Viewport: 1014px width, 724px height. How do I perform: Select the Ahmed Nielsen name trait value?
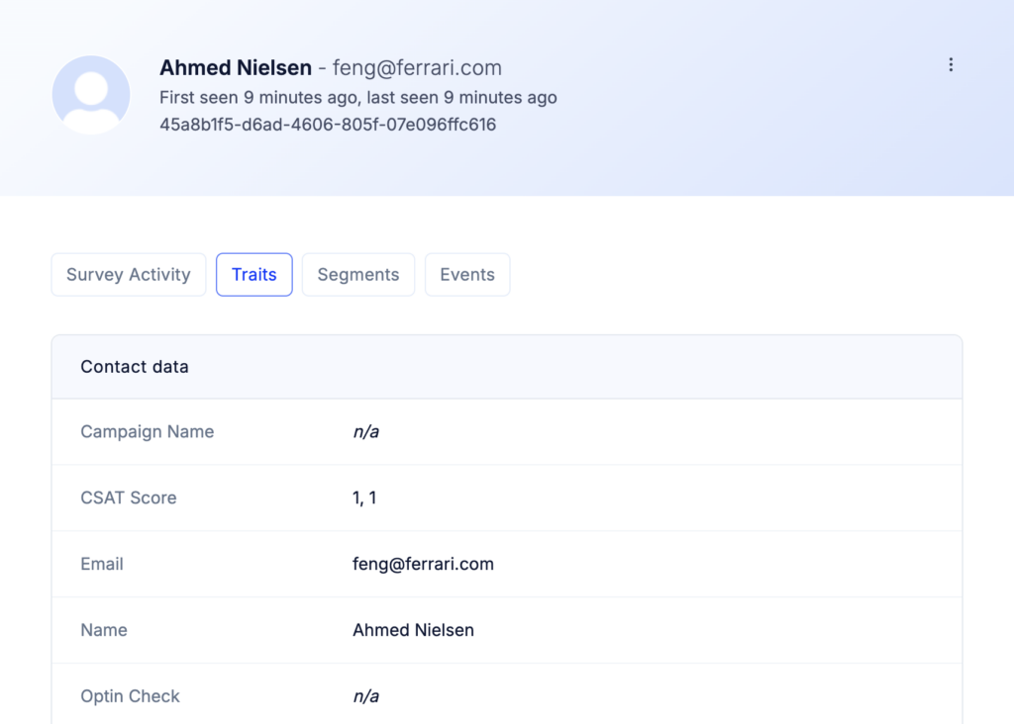coord(413,630)
